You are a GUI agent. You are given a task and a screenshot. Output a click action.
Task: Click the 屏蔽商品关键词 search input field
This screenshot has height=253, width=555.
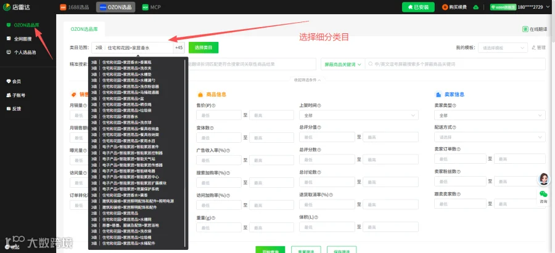tap(455, 64)
